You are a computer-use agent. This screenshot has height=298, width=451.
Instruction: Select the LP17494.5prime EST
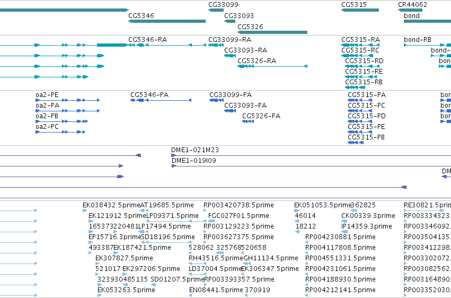coord(142,232)
